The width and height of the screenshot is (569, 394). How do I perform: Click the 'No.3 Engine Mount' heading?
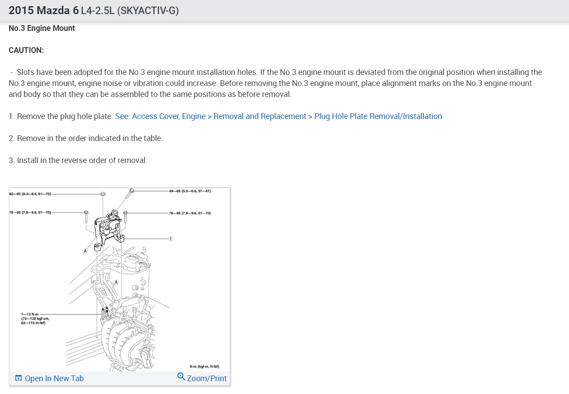coord(42,28)
